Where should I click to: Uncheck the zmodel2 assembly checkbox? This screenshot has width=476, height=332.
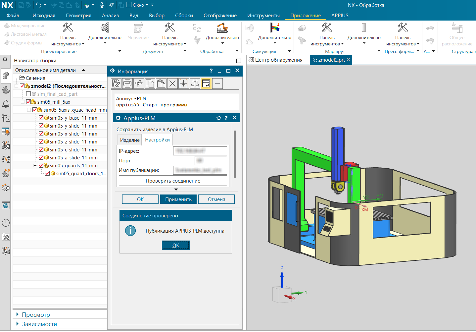(x=22, y=86)
